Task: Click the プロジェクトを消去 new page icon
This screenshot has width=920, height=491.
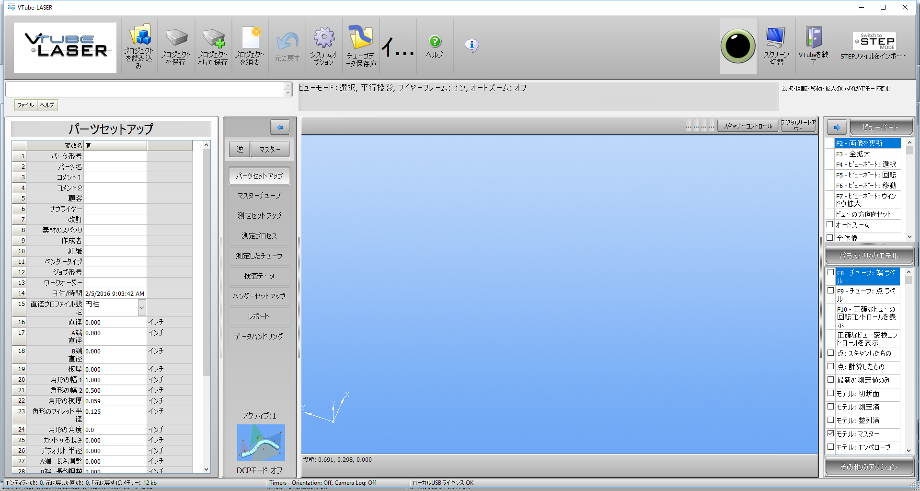Action: (250, 37)
